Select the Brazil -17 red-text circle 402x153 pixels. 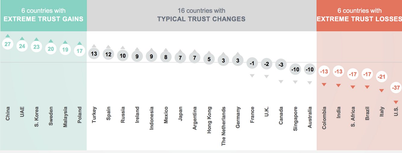(367, 74)
